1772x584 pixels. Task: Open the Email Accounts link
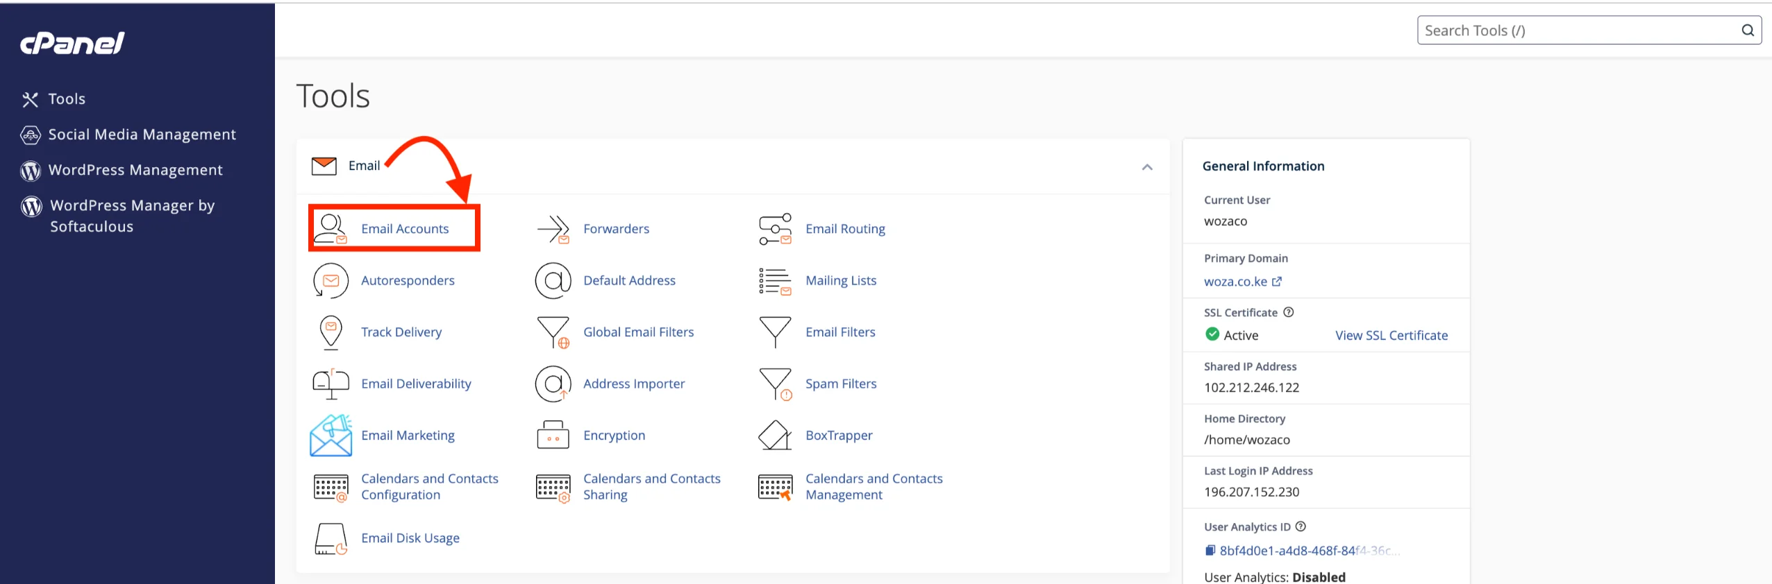pyautogui.click(x=405, y=229)
